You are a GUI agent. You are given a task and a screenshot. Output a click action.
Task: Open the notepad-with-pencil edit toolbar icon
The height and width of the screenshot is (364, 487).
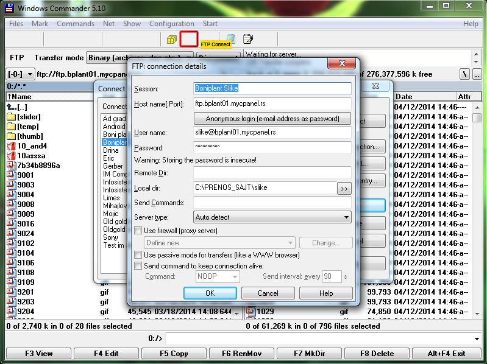(x=248, y=39)
